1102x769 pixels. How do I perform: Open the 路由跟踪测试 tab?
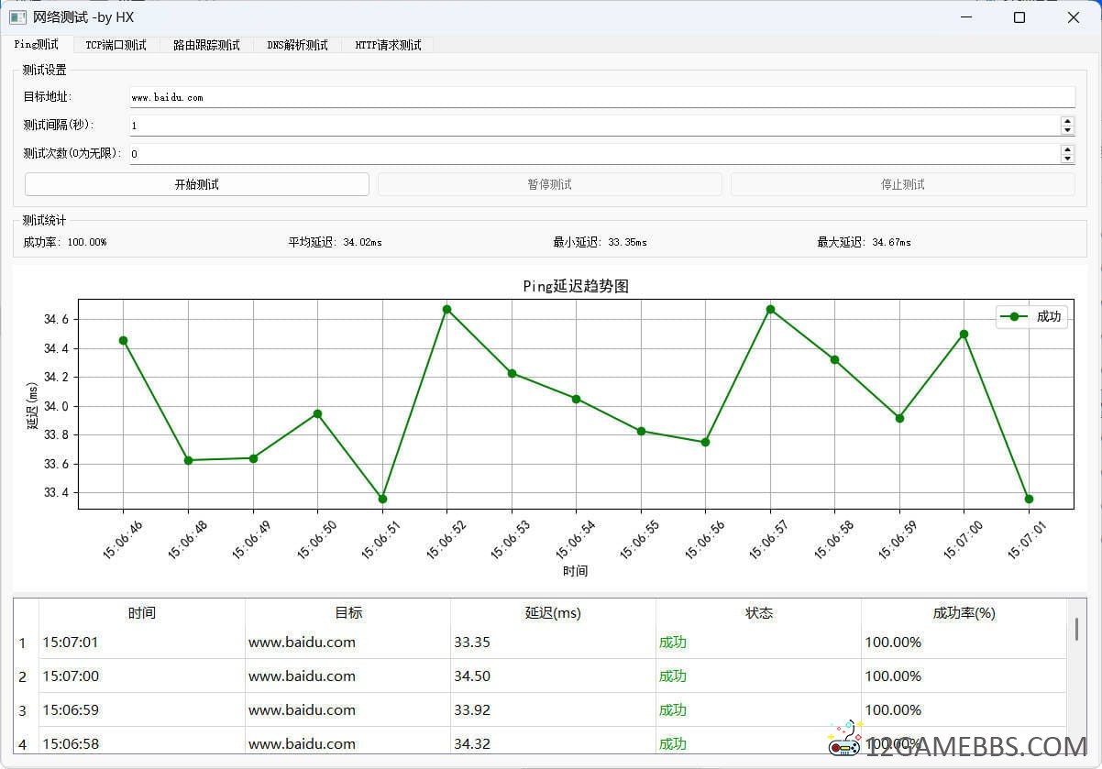click(x=206, y=45)
